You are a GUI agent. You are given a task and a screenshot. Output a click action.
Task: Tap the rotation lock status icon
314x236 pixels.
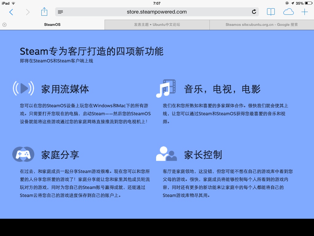tap(287, 3)
